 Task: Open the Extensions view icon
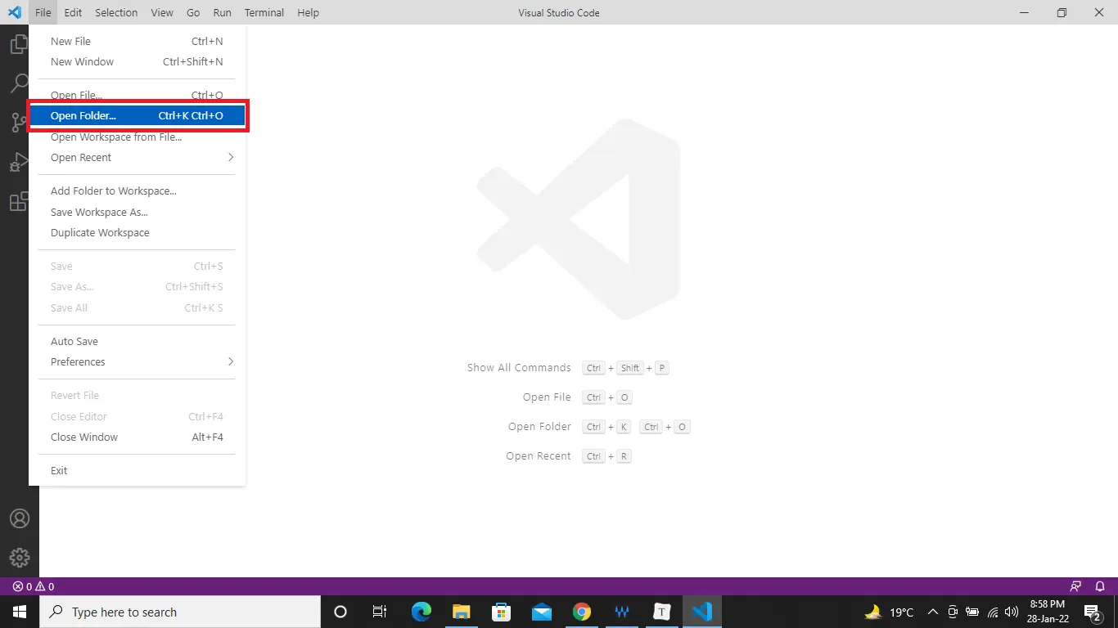[x=19, y=202]
